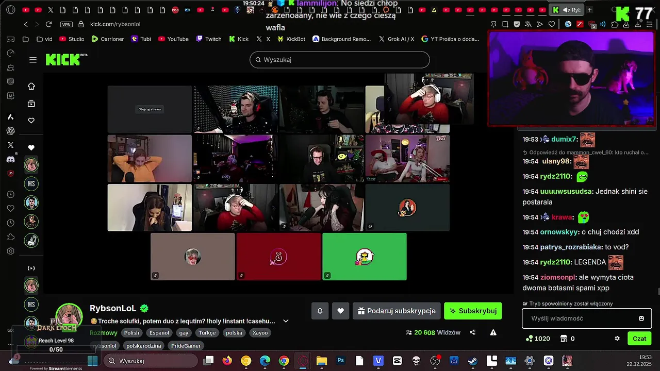Open Steam from the taskbar

pos(473,361)
